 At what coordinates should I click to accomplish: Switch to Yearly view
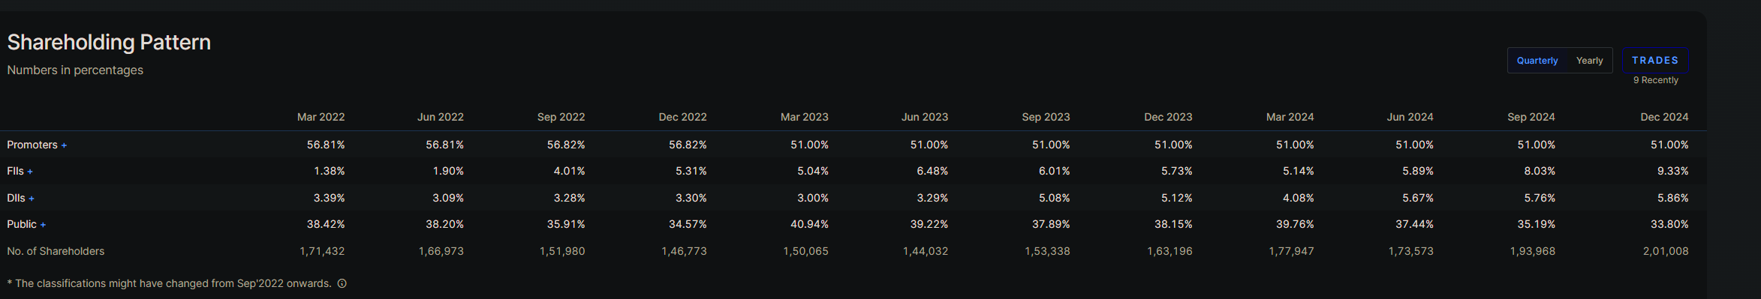(x=1589, y=61)
